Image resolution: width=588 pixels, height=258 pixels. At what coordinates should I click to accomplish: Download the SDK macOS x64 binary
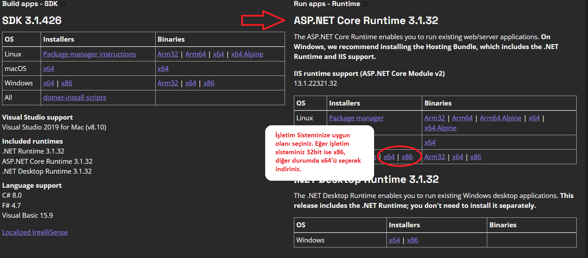[x=163, y=68]
